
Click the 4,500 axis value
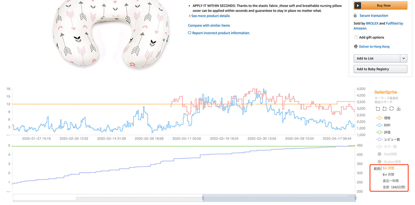(362, 89)
